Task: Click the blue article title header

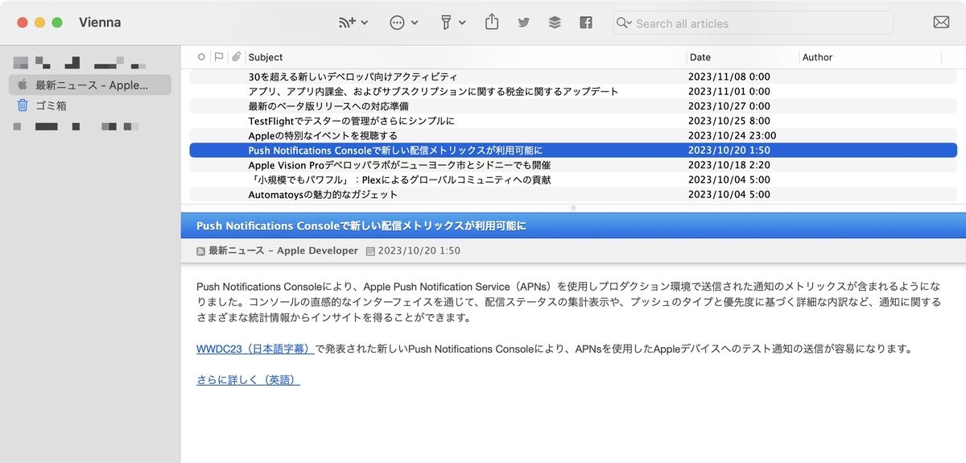Action: 573,226
